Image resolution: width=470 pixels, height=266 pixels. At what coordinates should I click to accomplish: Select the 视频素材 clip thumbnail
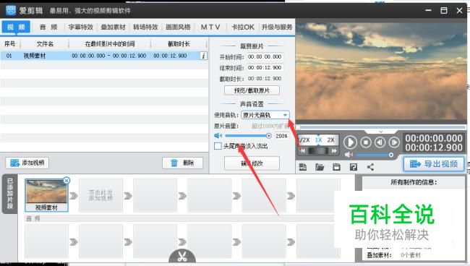(46, 194)
